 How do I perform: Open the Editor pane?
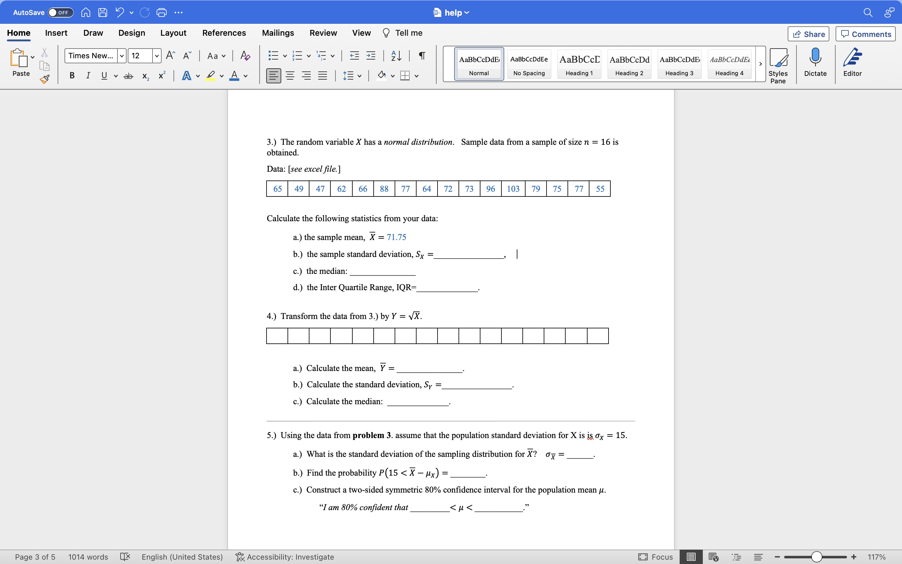[x=852, y=62]
